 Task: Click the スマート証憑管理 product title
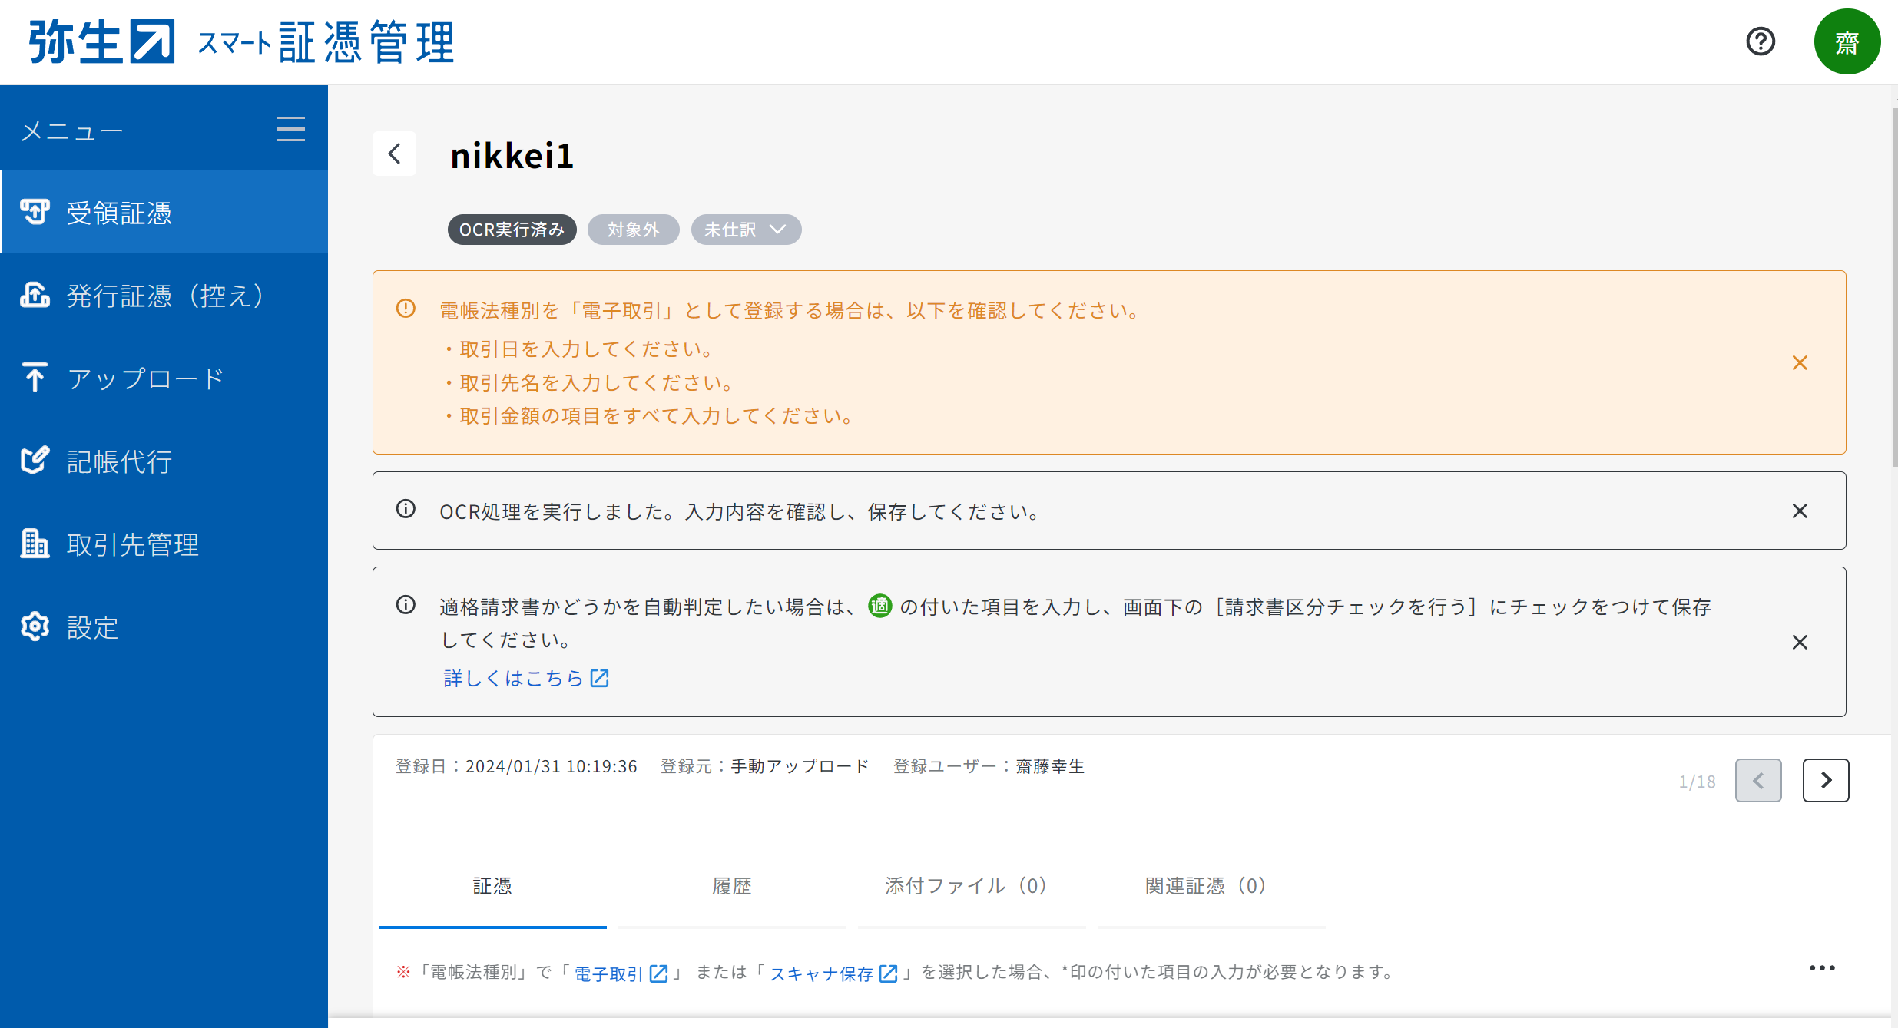point(326,42)
